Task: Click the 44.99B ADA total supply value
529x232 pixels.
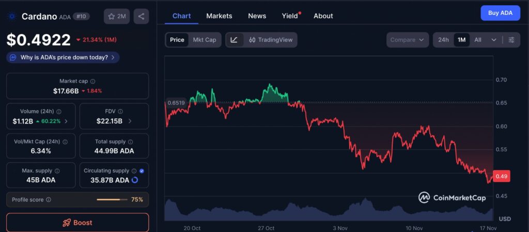Action: [114, 151]
